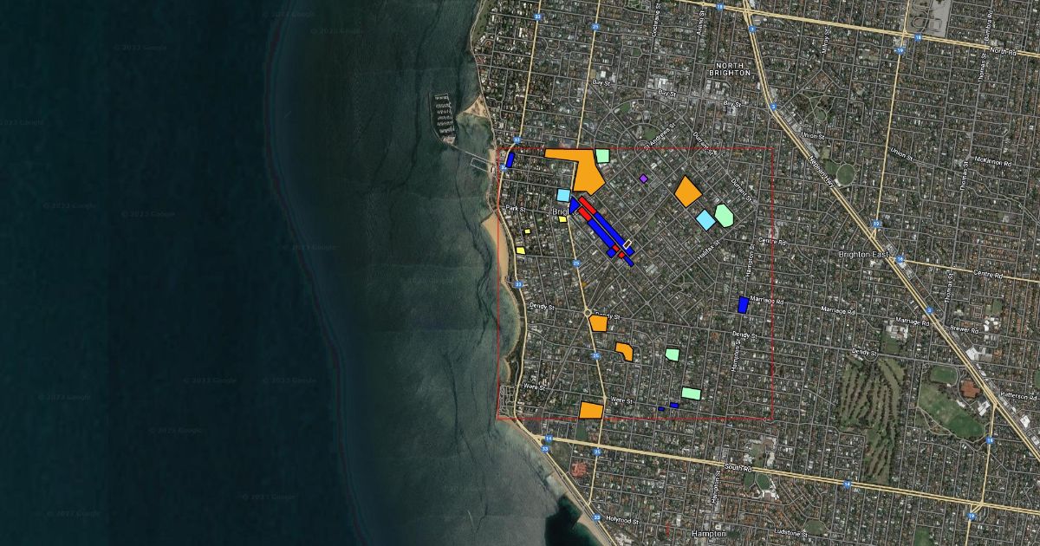This screenshot has height=546, width=1040.
Task: Select the light green rectangle above Were St
Action: tap(691, 393)
